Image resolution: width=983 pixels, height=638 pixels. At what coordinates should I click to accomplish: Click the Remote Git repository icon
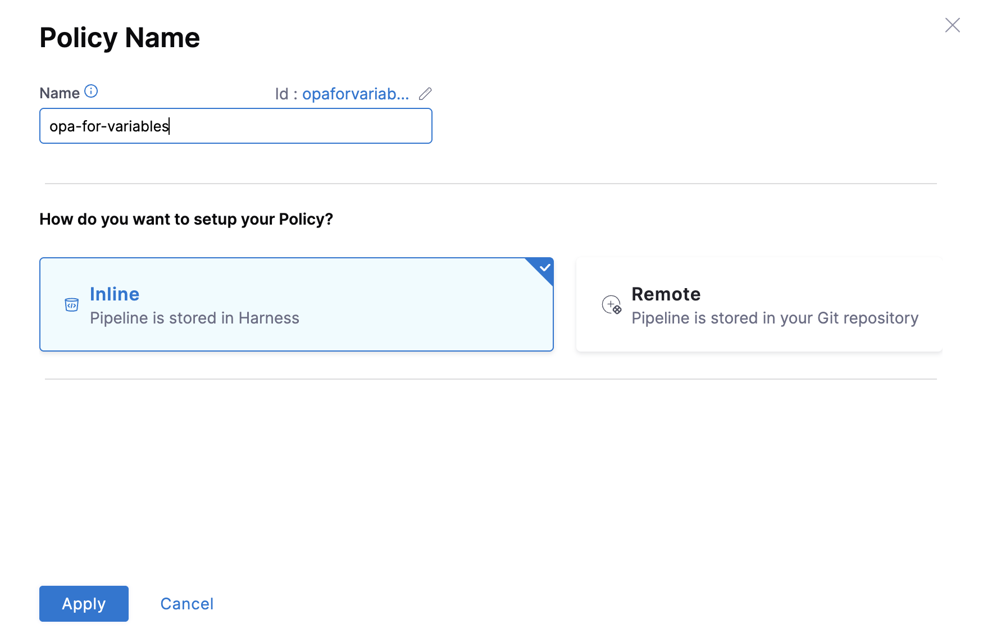tap(611, 304)
